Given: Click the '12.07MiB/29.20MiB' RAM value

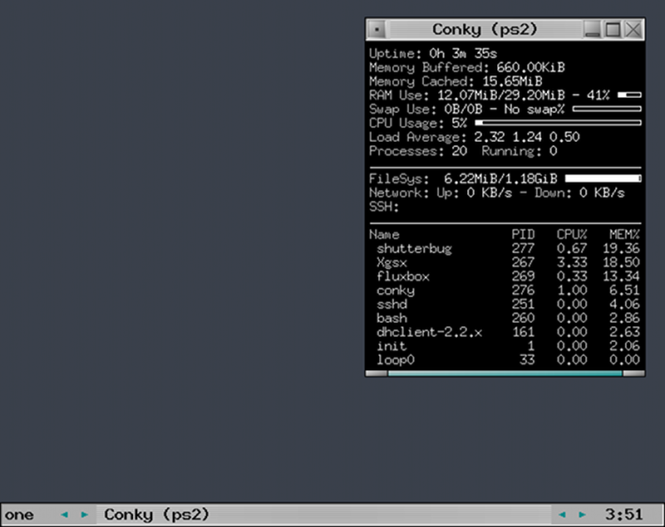Looking at the screenshot, I should pyautogui.click(x=501, y=95).
